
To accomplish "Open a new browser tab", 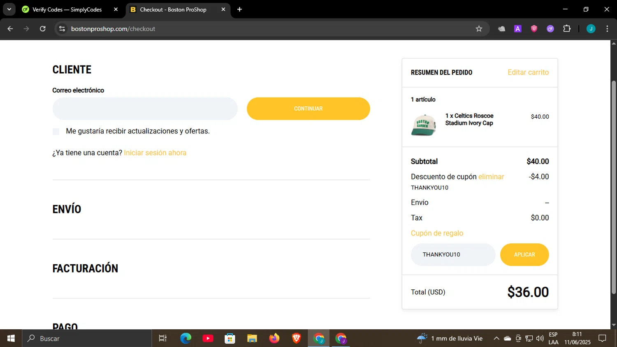I will coord(239,9).
